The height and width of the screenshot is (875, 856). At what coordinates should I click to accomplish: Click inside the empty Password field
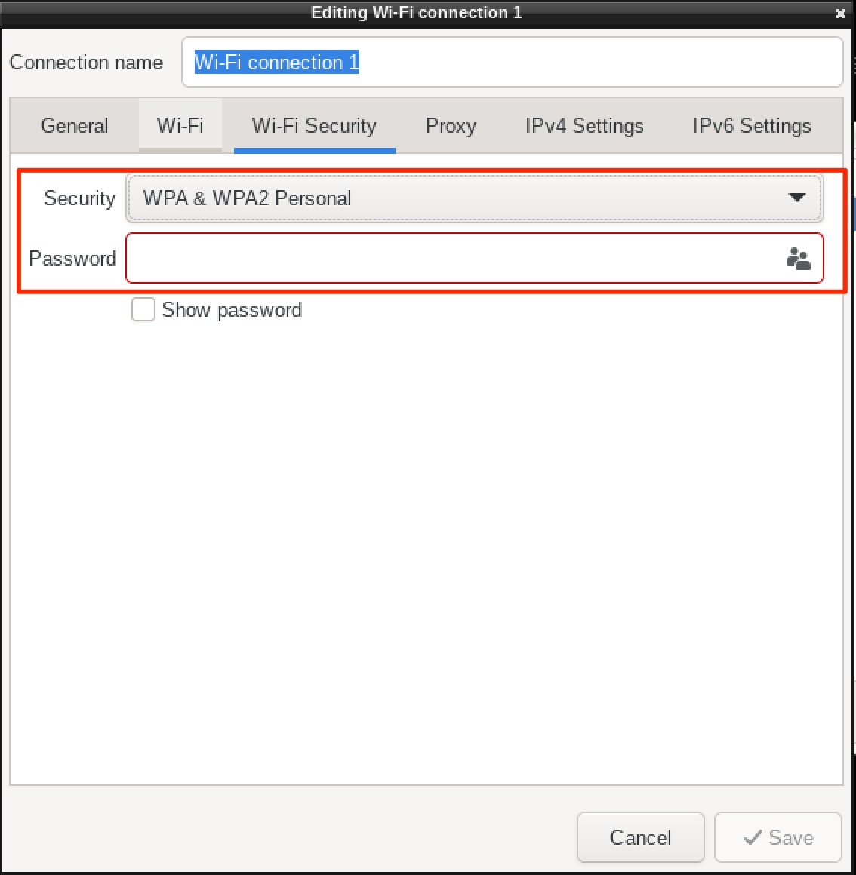click(453, 258)
